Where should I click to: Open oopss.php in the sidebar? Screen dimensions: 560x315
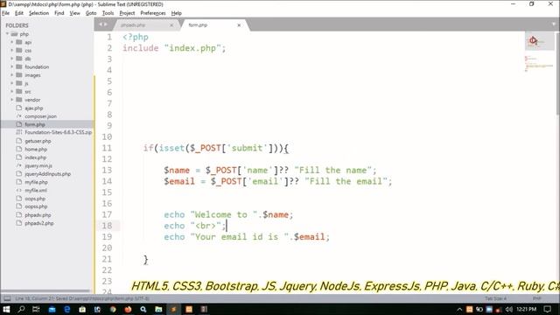coord(36,206)
